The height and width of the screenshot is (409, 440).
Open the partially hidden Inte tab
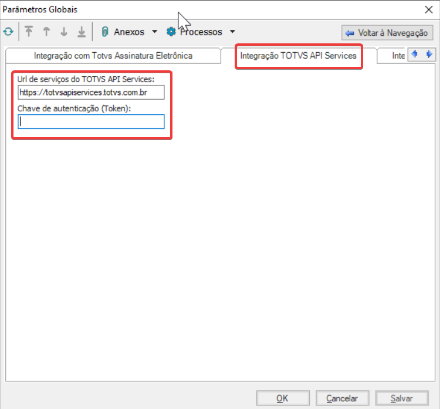tap(398, 56)
